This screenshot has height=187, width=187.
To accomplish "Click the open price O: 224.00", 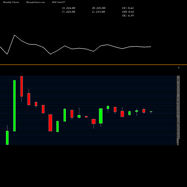I will coord(69,8).
